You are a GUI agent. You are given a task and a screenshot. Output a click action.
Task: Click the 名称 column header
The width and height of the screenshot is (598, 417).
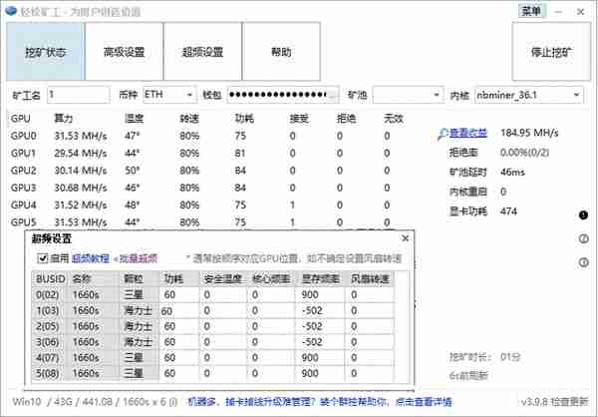pos(93,279)
